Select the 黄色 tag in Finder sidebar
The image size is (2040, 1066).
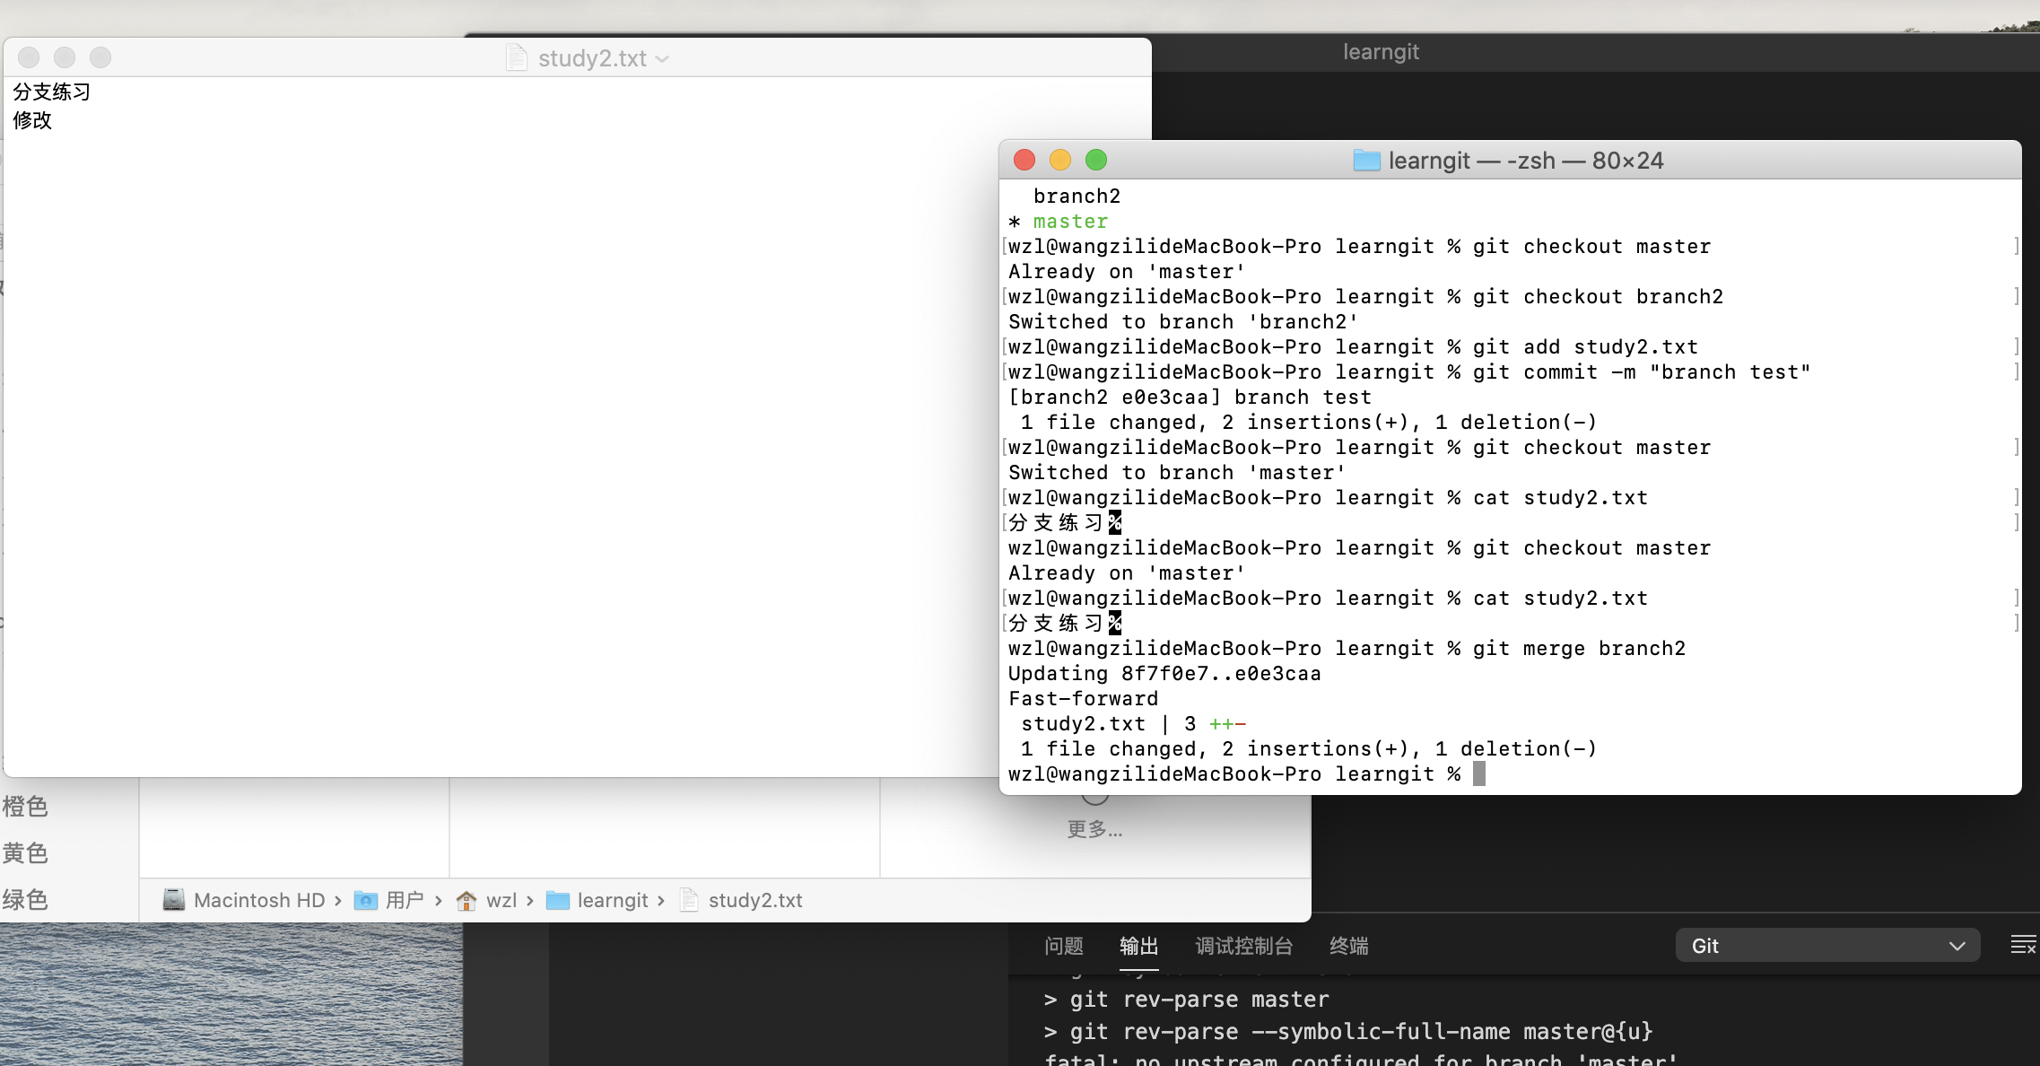[25, 853]
